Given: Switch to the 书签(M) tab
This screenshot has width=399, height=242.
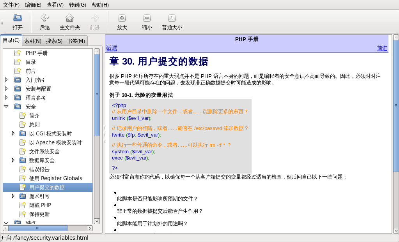Looking at the screenshot, I should pos(76,41).
